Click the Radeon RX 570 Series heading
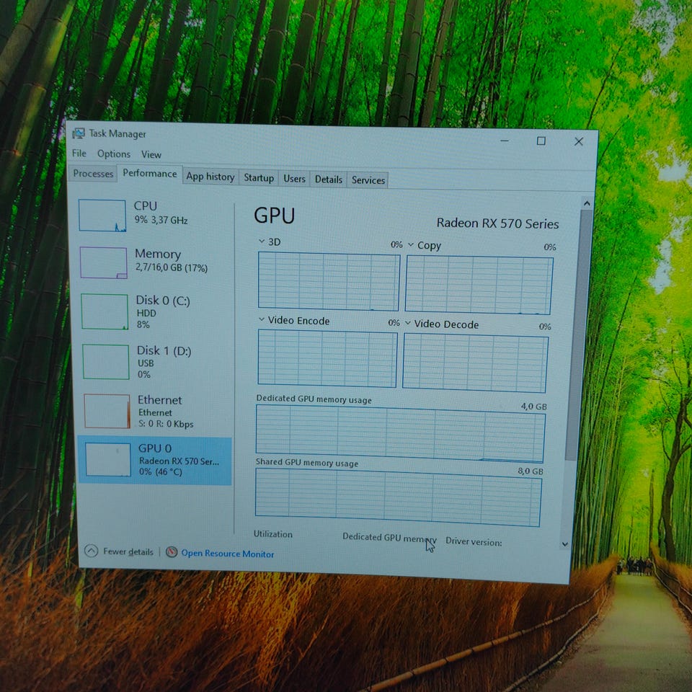This screenshot has height=692, width=692. point(497,223)
